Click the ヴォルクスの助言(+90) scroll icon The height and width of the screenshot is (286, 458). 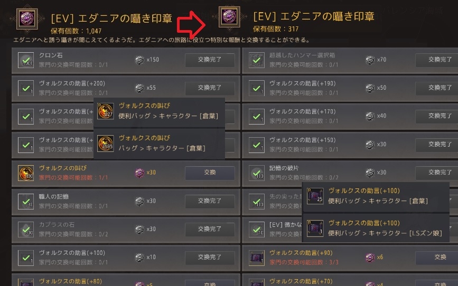coord(257,258)
